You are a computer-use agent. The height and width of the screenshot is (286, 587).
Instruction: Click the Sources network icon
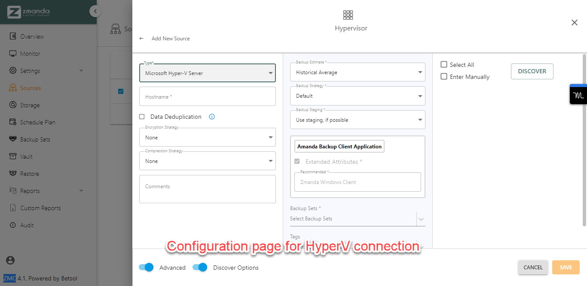[x=13, y=88]
